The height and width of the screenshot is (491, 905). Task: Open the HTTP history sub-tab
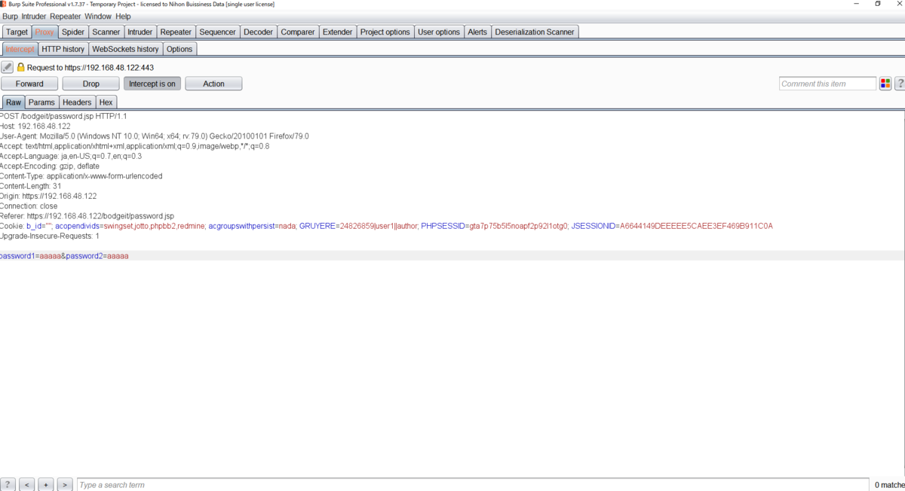(x=63, y=49)
